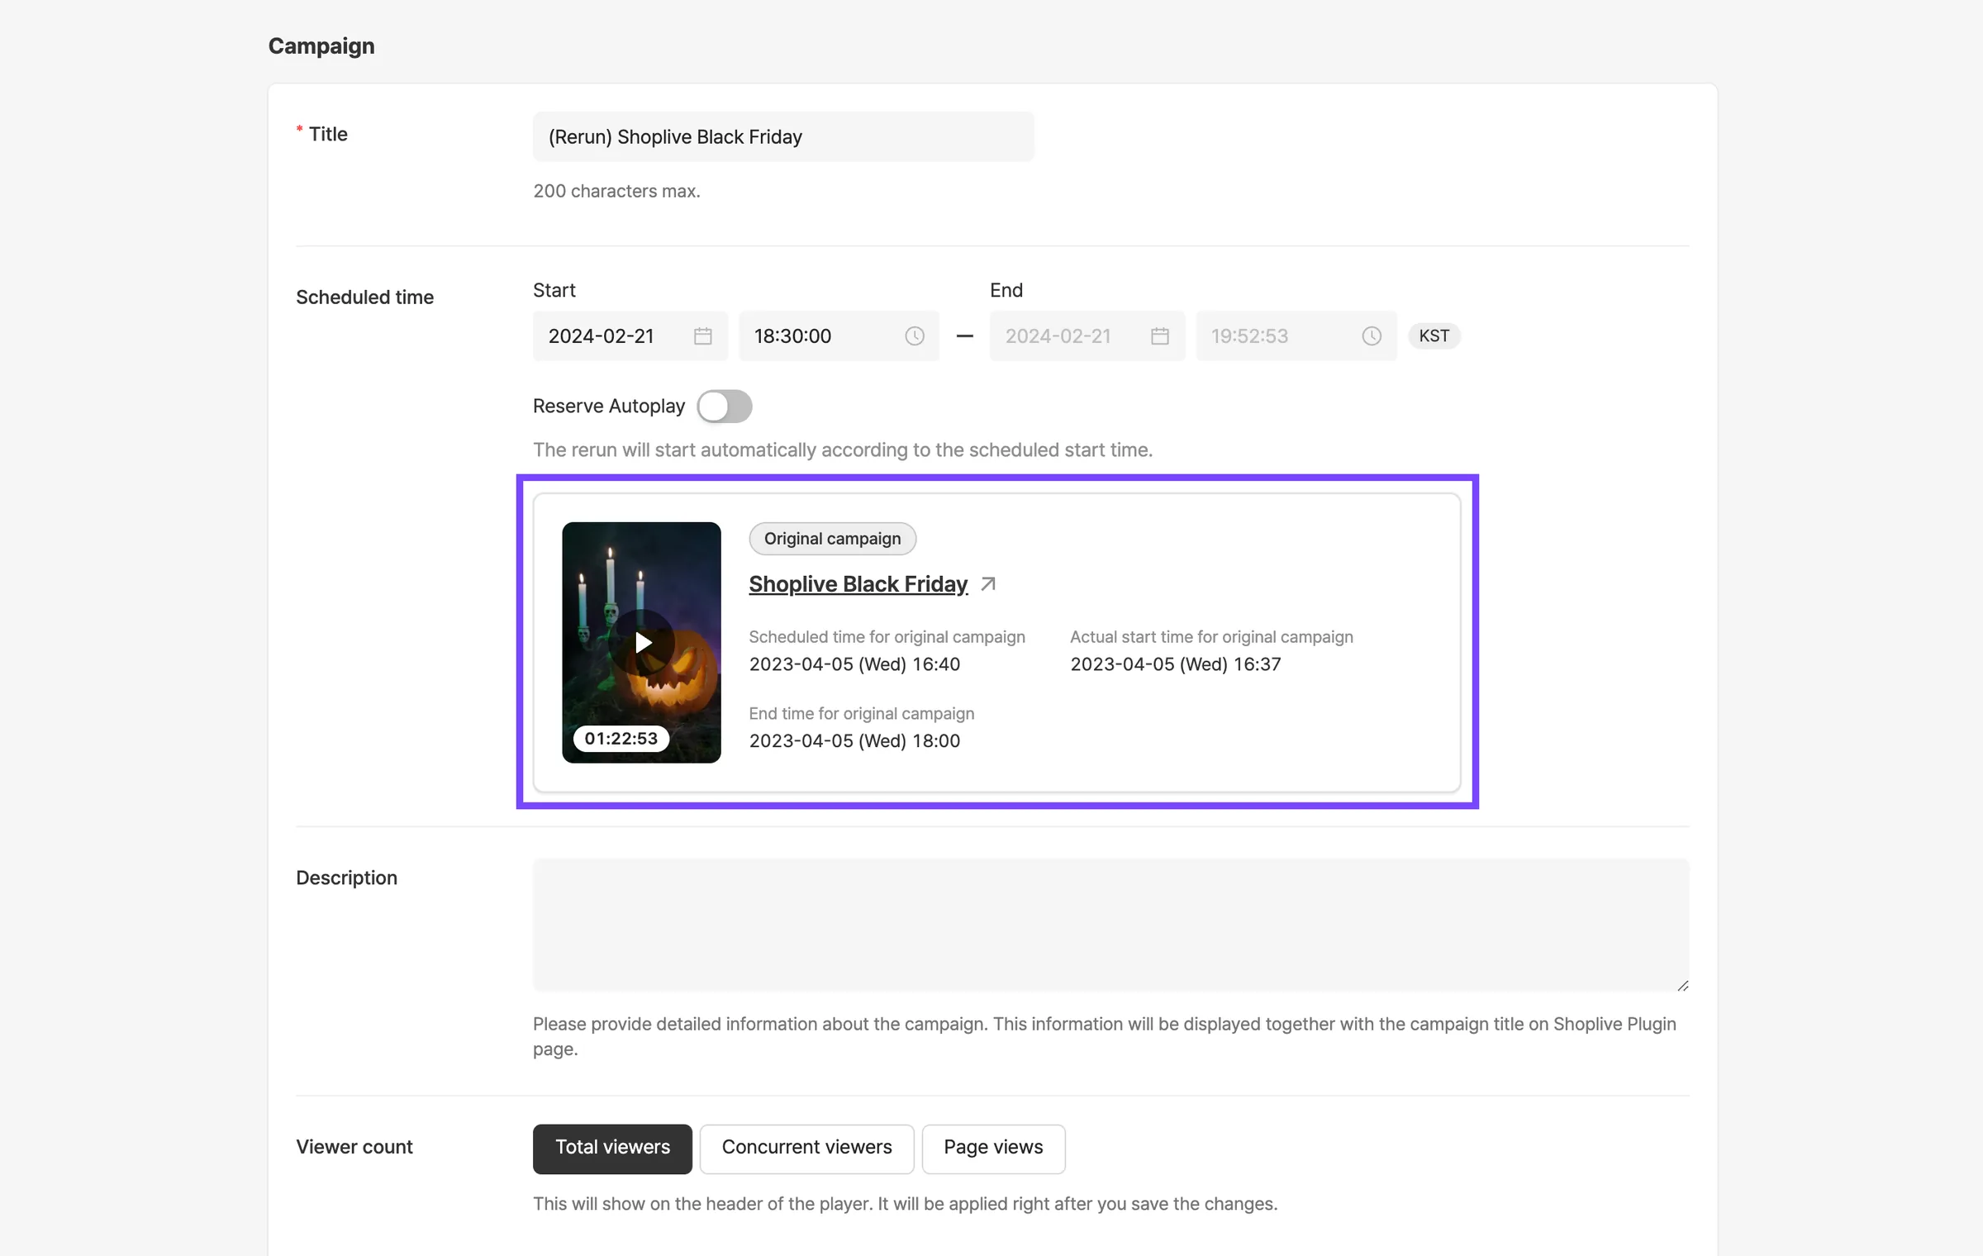Image resolution: width=1983 pixels, height=1256 pixels.
Task: Select Page views option
Action: pos(993,1148)
